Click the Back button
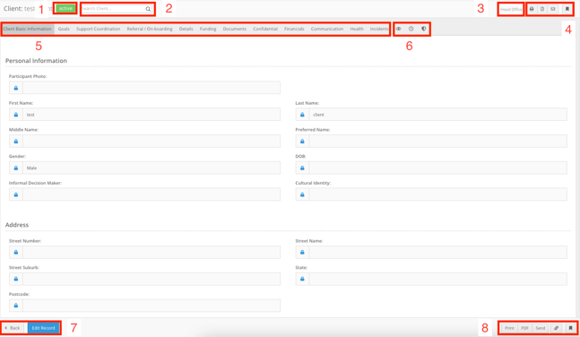Viewport: 580px width, 337px height. coord(13,328)
